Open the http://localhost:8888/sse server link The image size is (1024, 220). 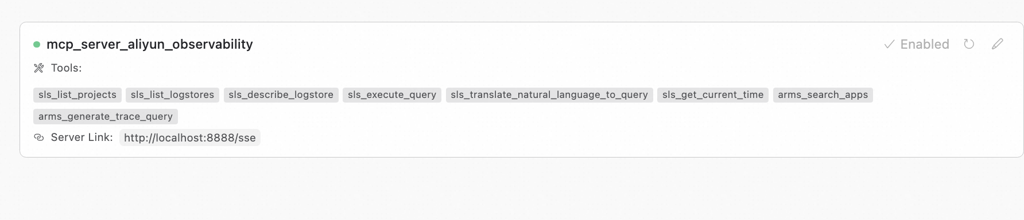[x=190, y=138]
